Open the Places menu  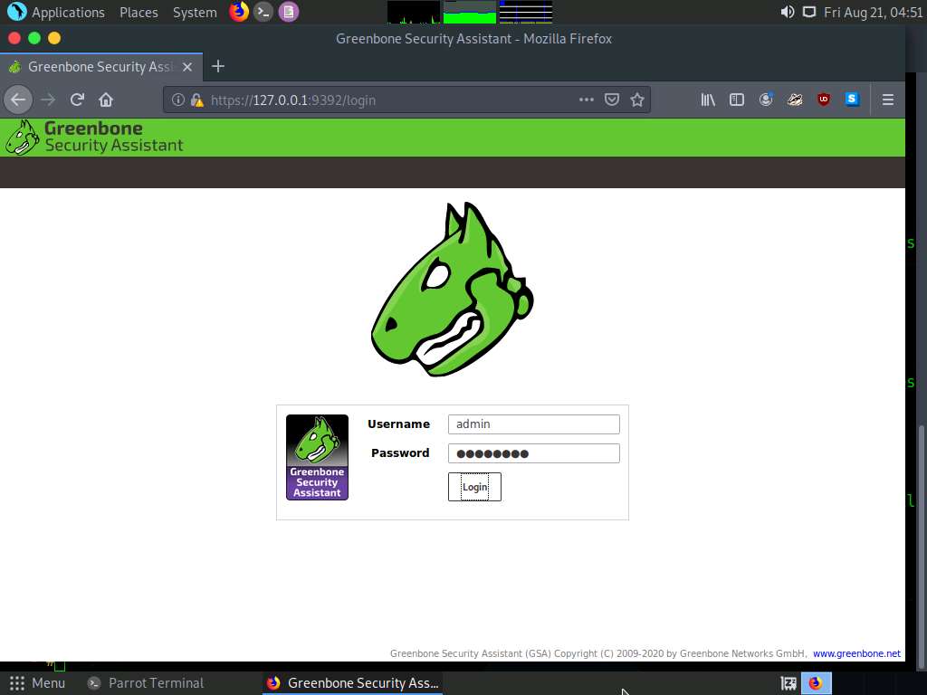[x=139, y=12]
